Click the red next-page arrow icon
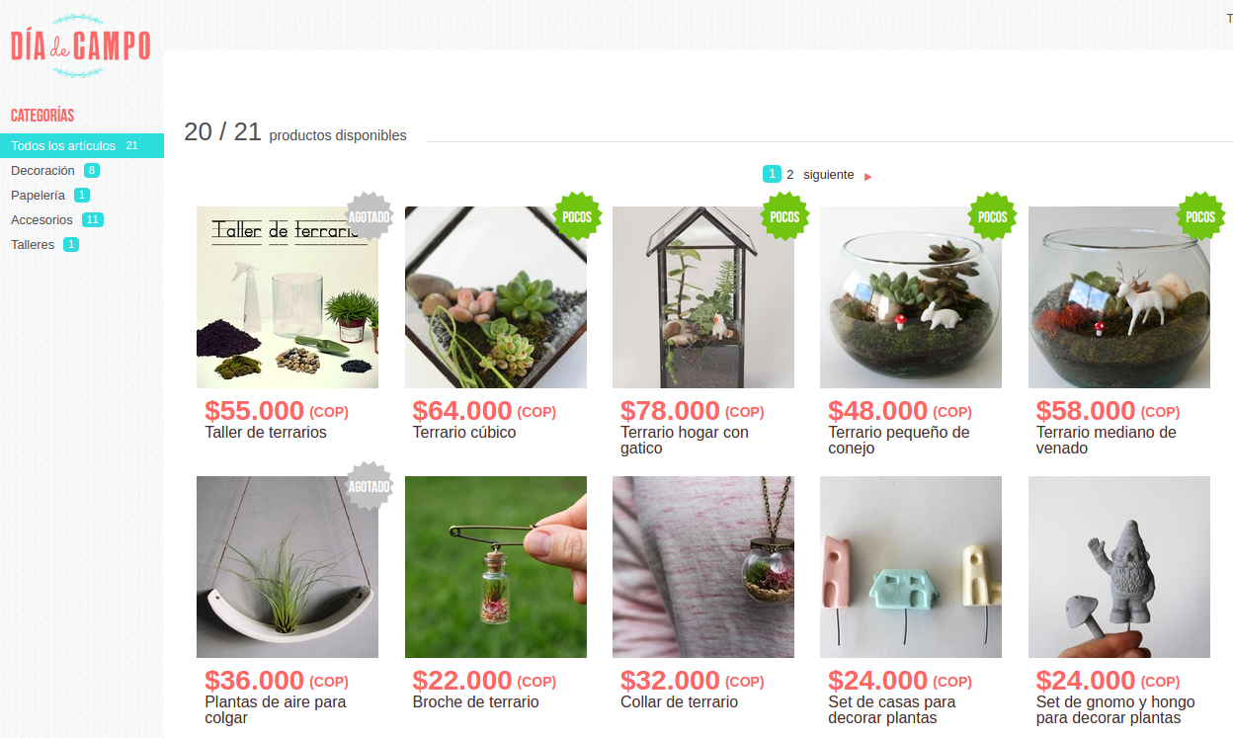1233x738 pixels. click(867, 176)
